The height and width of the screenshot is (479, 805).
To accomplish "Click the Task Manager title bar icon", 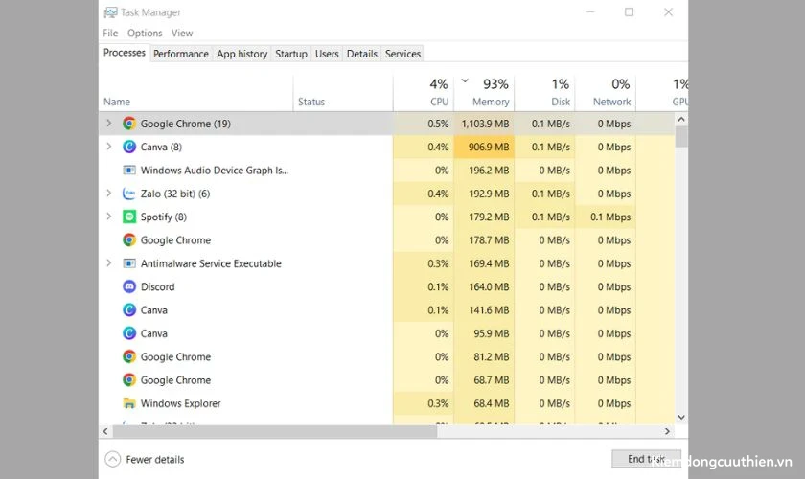I will point(110,12).
